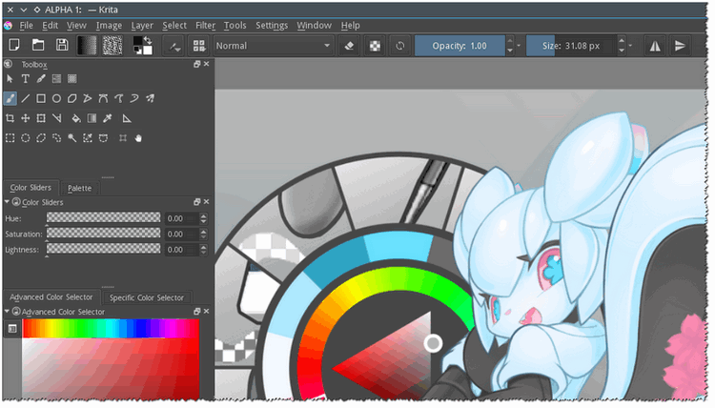
Task: Click the Opacity slider
Action: coord(460,46)
